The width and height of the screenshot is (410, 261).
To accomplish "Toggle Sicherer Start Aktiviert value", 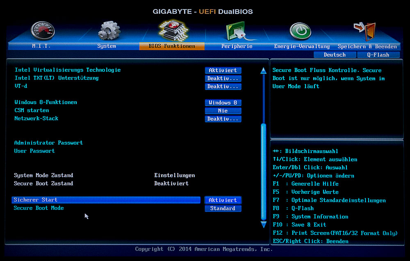I will point(223,200).
